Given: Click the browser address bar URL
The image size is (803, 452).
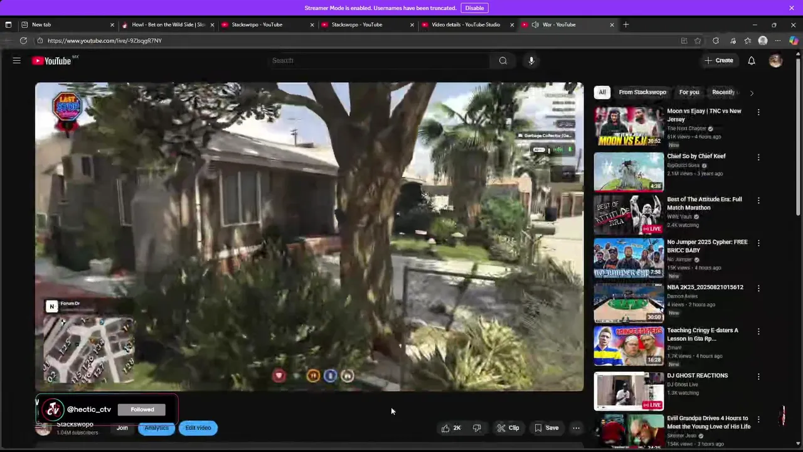Looking at the screenshot, I should click(105, 41).
